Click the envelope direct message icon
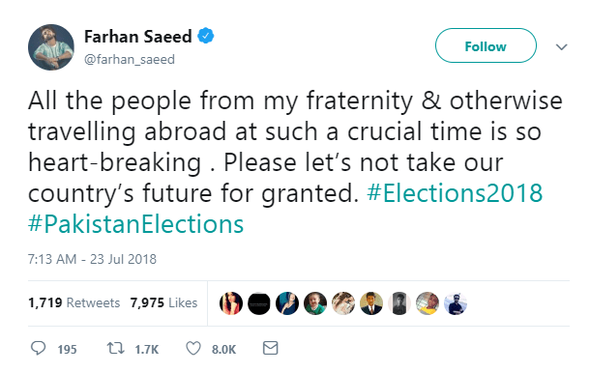Image resolution: width=590 pixels, height=373 pixels. pyautogui.click(x=270, y=348)
